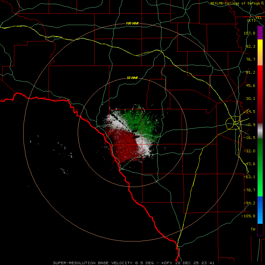Click the 45.6 velocity scale value
The height and width of the screenshot is (265, 265).
[x=251, y=85]
